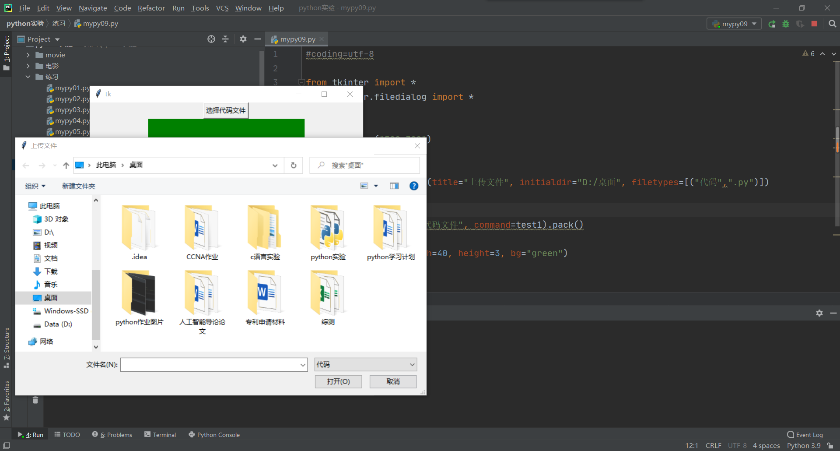Toggle the 1: Project side tab
The width and height of the screenshot is (840, 451).
[6, 53]
